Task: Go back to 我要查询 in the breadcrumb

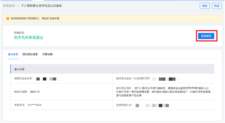Action: [9, 5]
